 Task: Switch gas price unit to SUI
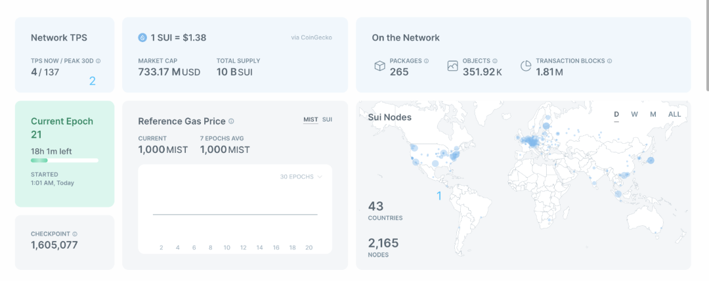327,119
